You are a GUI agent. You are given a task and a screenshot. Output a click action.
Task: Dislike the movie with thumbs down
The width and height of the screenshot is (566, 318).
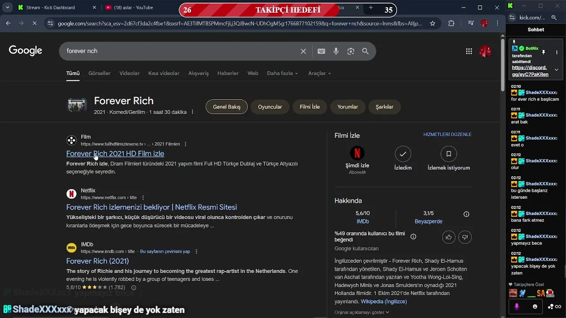click(x=465, y=237)
